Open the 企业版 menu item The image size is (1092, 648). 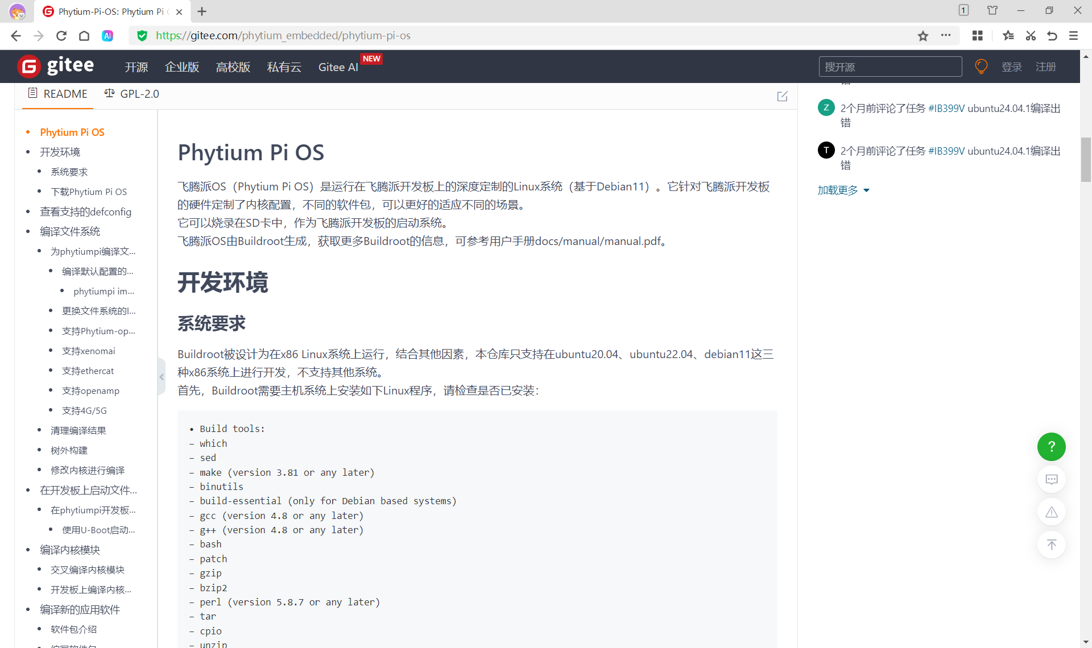click(182, 67)
